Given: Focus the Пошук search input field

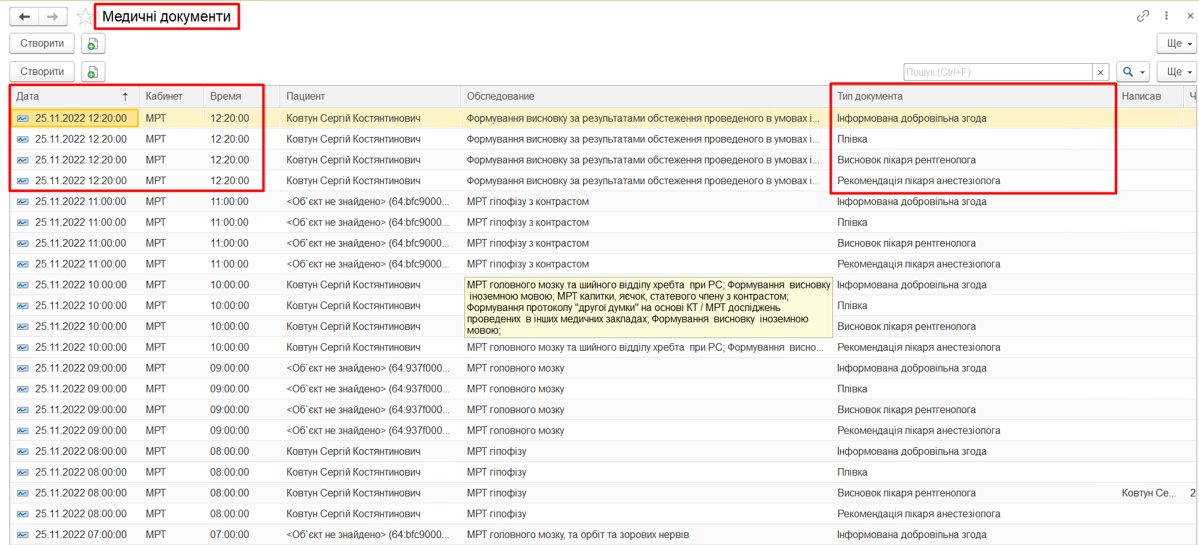Looking at the screenshot, I should click(x=997, y=72).
